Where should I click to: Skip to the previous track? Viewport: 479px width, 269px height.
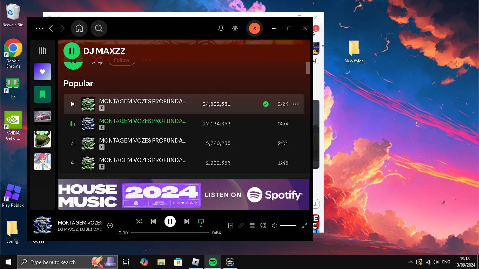coord(153,221)
